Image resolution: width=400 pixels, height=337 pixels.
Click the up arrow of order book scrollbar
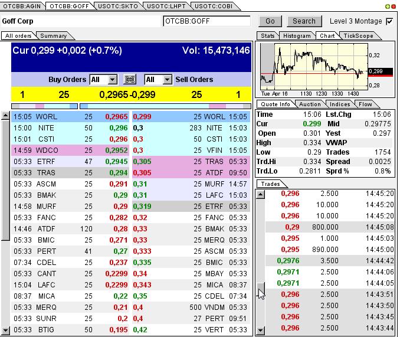(x=5, y=116)
